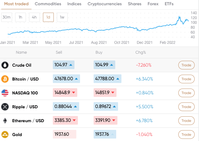Click the price peak on the chart line

click(179, 16)
